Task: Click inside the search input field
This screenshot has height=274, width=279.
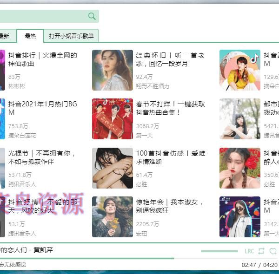Action: tap(42, 16)
